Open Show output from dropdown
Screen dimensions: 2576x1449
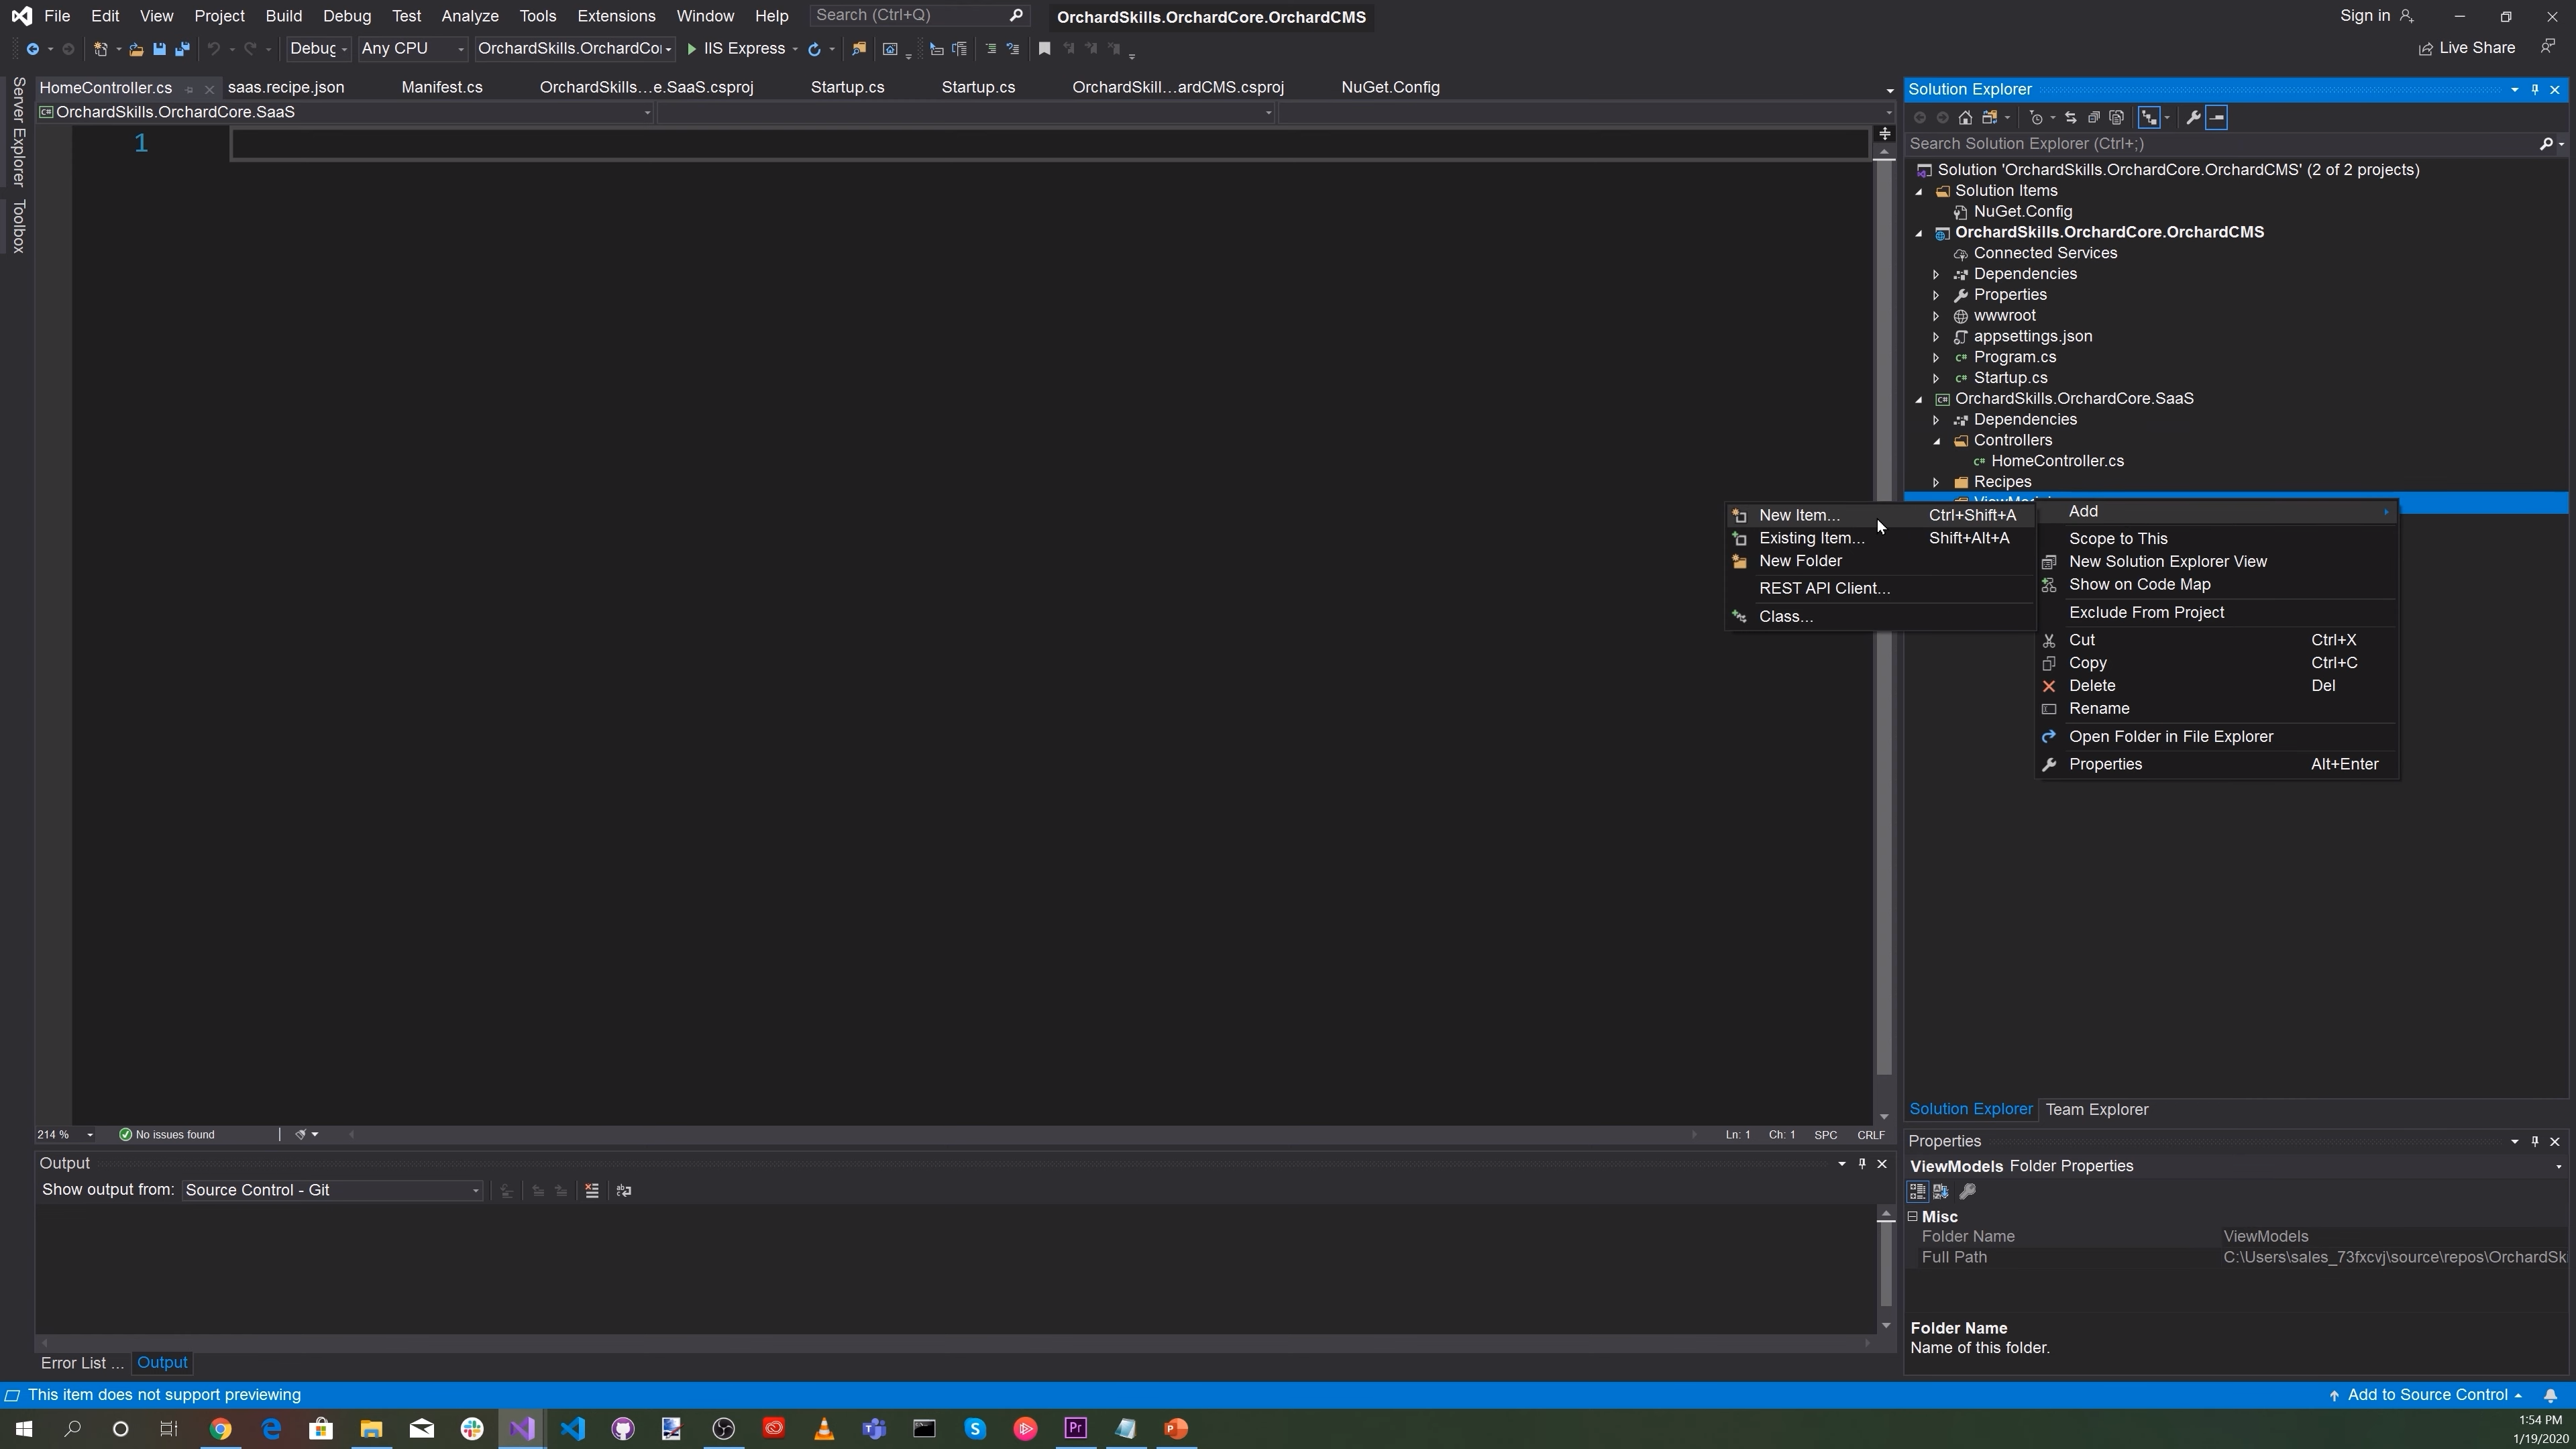332,1191
